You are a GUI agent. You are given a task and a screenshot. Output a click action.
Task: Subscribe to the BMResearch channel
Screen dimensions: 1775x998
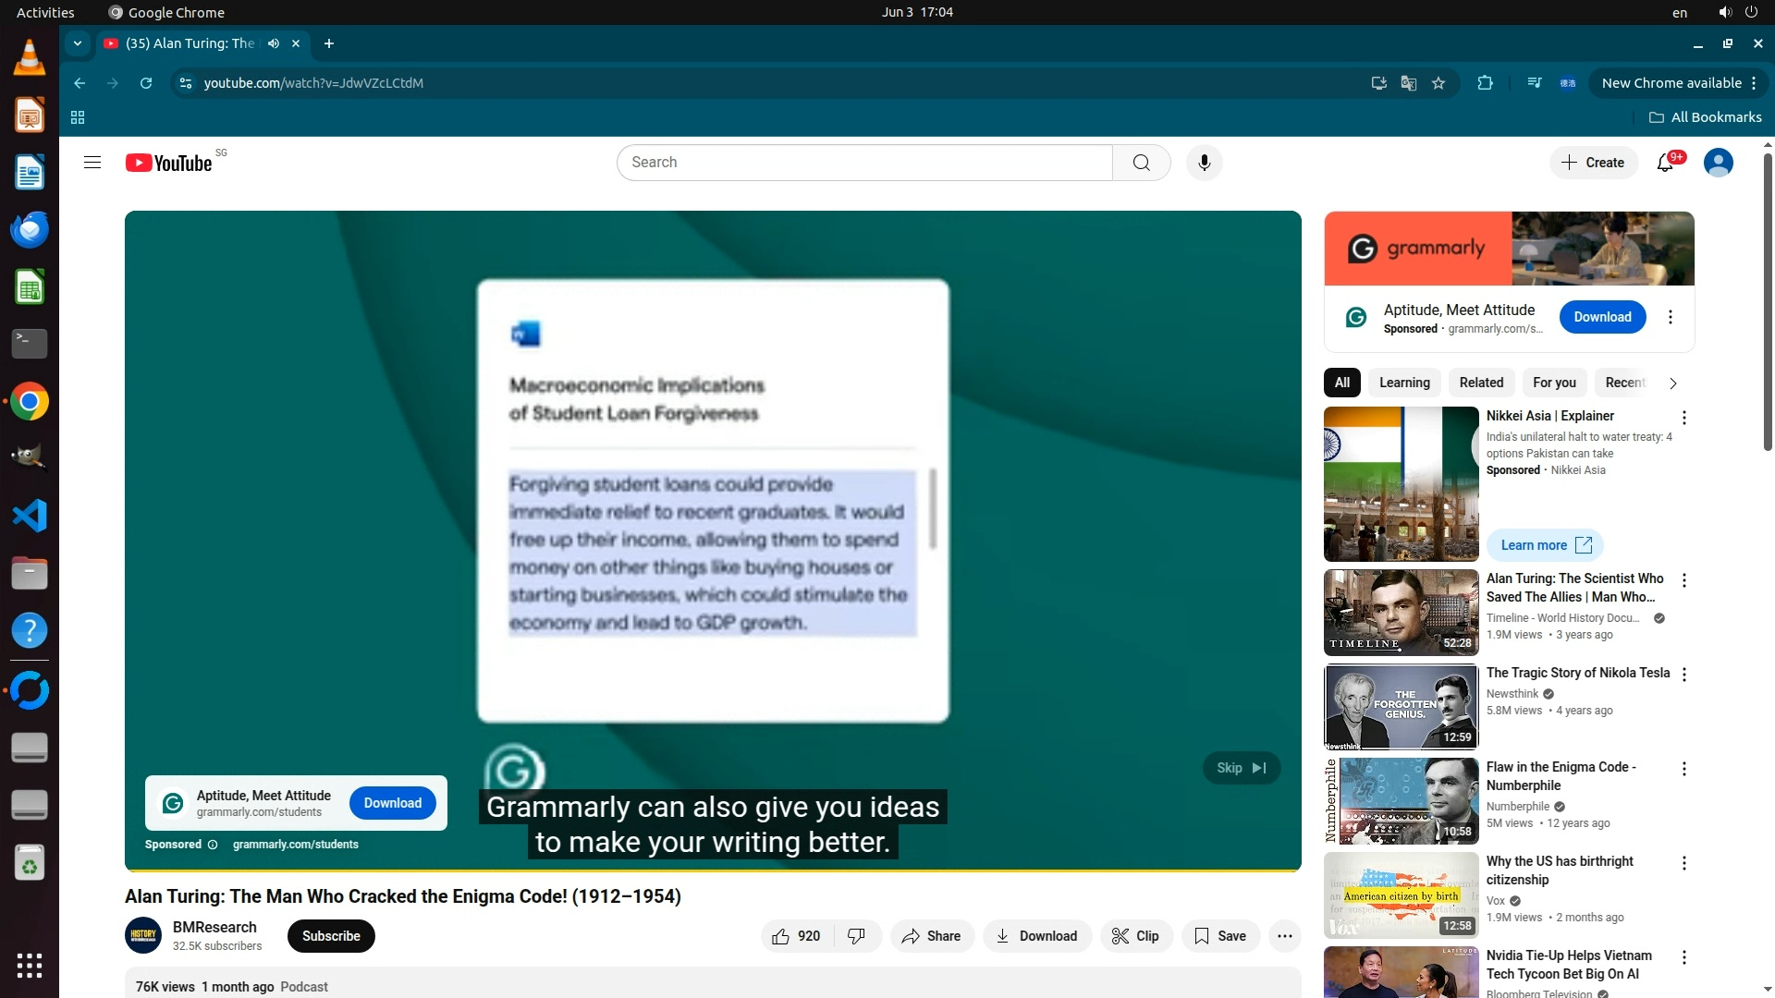(331, 936)
